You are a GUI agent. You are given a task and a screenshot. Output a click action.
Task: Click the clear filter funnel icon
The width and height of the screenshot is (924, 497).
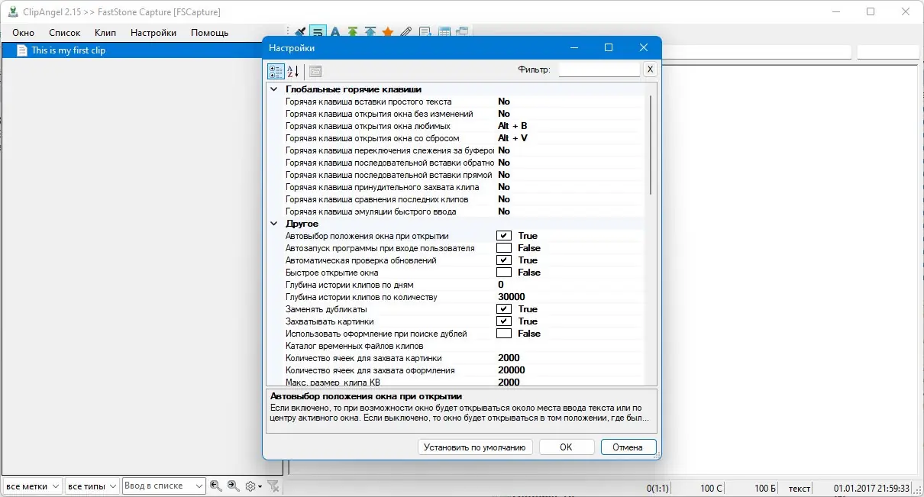point(273,486)
